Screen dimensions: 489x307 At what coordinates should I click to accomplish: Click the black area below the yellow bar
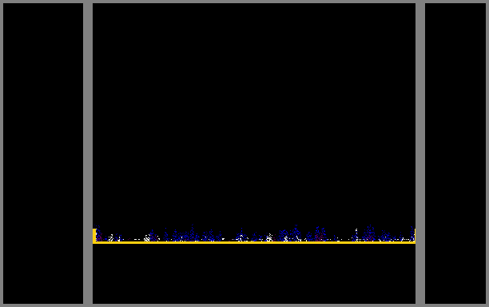coord(254,273)
